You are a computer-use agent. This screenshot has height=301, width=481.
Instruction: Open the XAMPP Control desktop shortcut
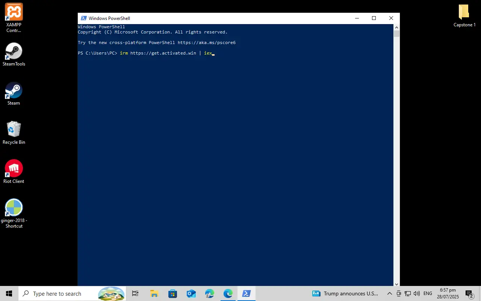tap(14, 18)
